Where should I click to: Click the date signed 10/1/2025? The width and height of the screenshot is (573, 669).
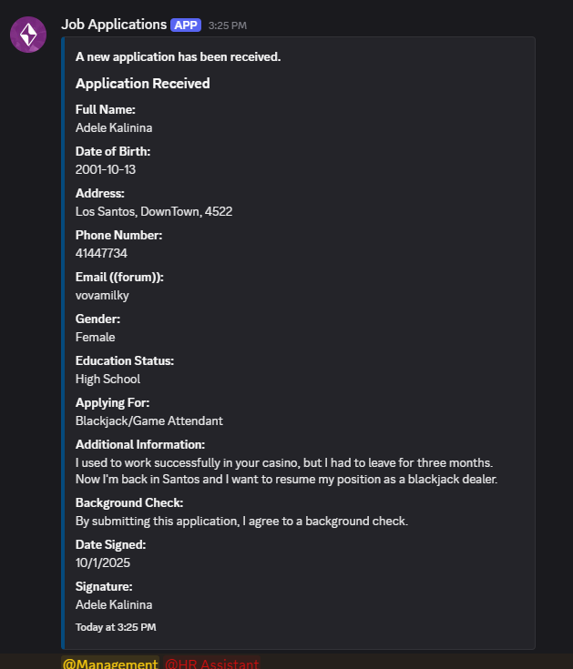point(103,563)
